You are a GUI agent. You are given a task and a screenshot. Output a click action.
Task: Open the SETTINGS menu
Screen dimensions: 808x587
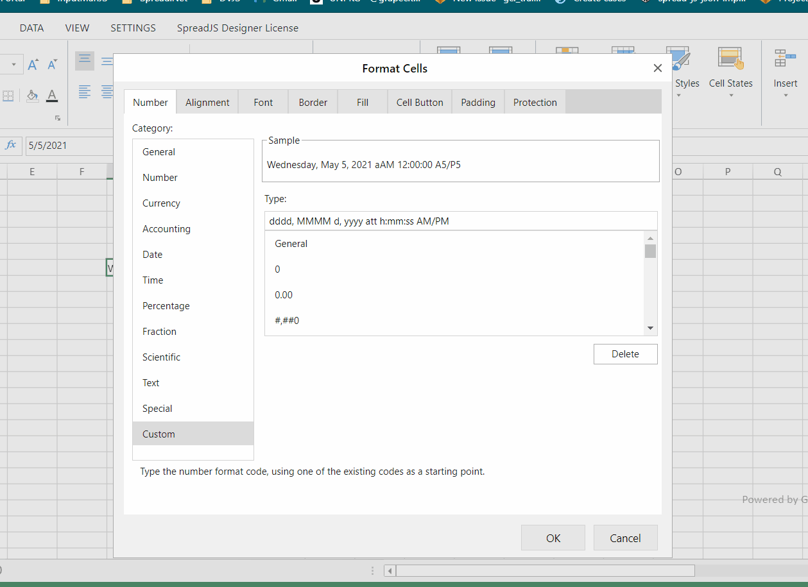coord(133,28)
